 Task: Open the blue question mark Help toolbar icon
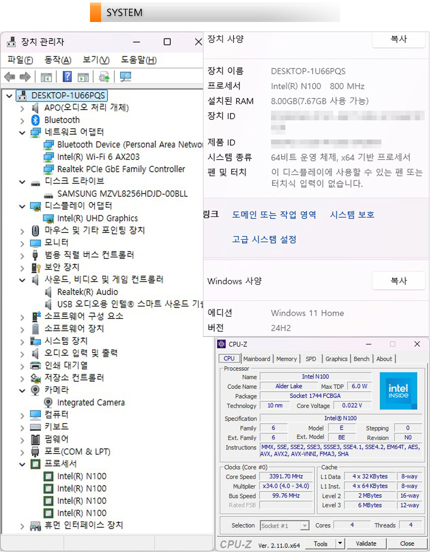[x=67, y=76]
